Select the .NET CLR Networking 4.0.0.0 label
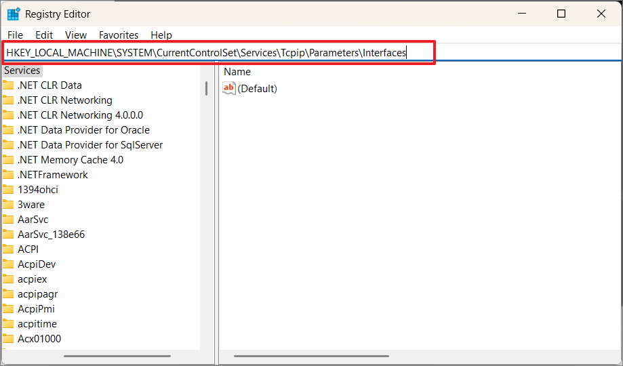623x366 pixels. pyautogui.click(x=80, y=115)
